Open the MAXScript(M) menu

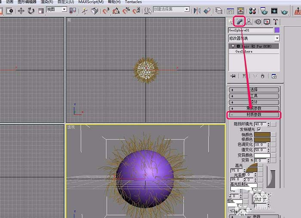point(91,2)
